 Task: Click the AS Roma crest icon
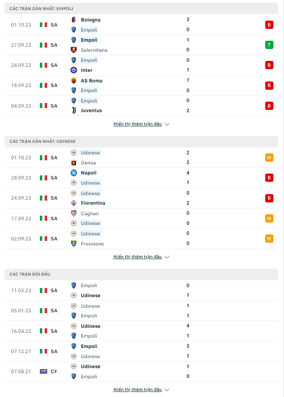click(x=73, y=81)
